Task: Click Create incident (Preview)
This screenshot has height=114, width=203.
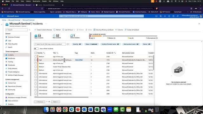Action: click(43, 30)
